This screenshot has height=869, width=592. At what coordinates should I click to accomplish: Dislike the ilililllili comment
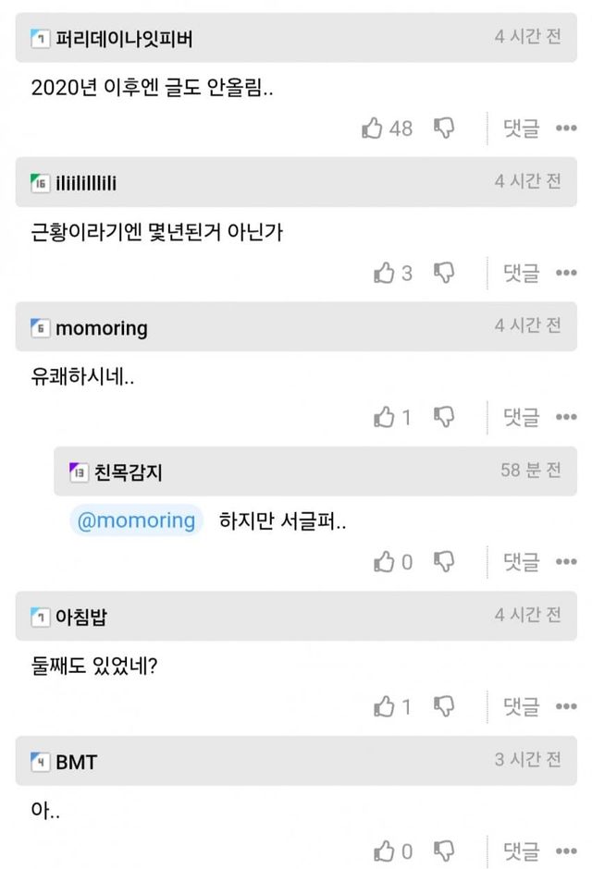click(444, 273)
